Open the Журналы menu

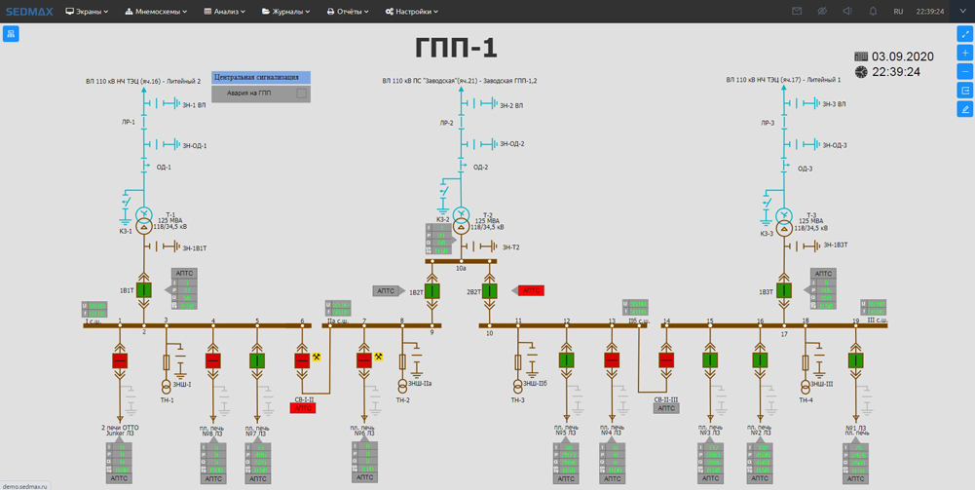285,12
